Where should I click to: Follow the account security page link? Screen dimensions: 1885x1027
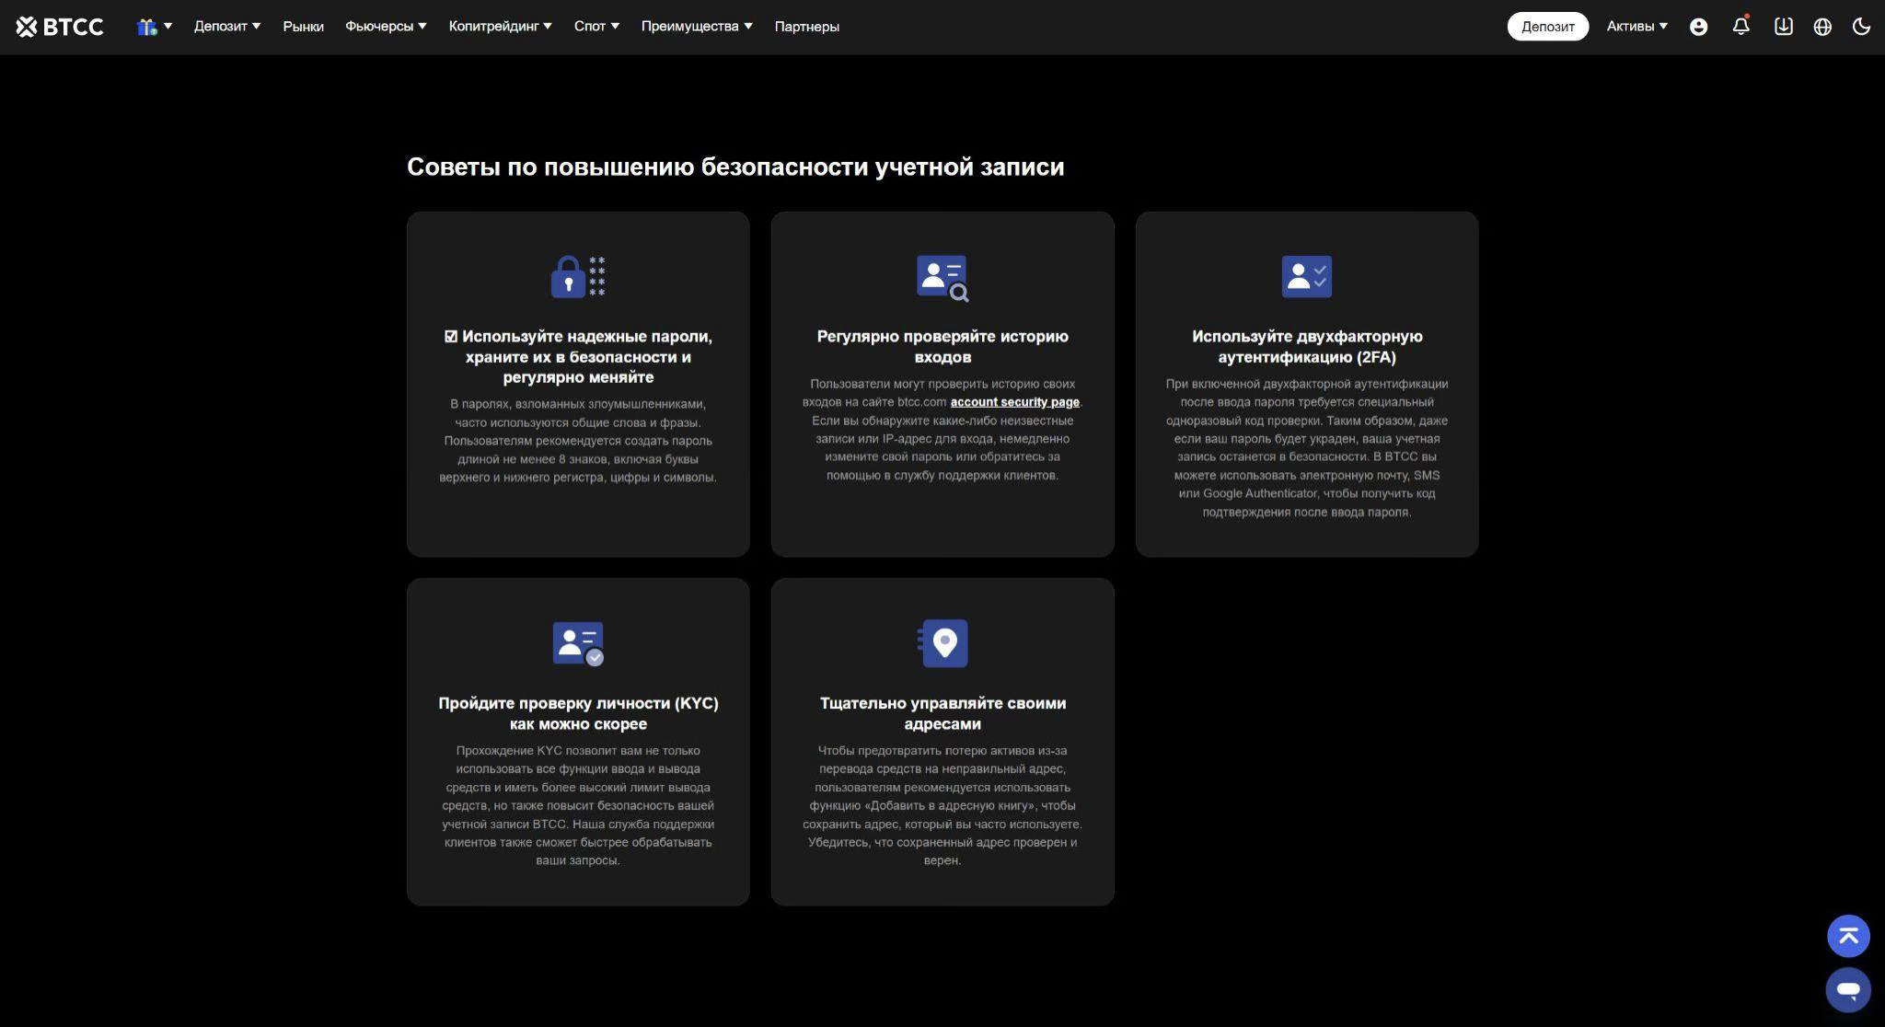click(1014, 402)
